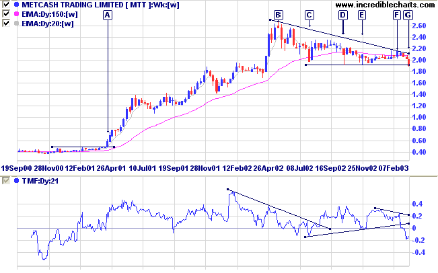The height and width of the screenshot is (273, 438).
Task: Click the 28Nov00 date label
Action: coord(48,168)
